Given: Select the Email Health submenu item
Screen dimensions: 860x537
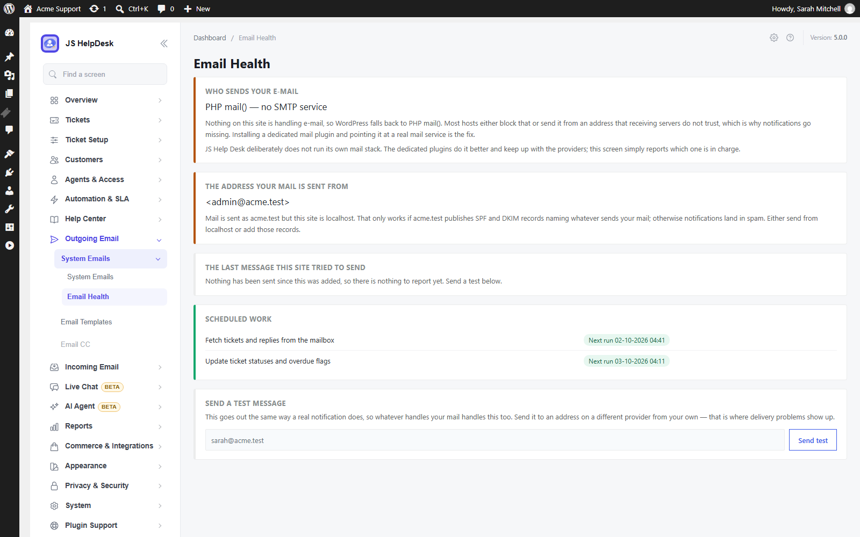Looking at the screenshot, I should pos(114,297).
